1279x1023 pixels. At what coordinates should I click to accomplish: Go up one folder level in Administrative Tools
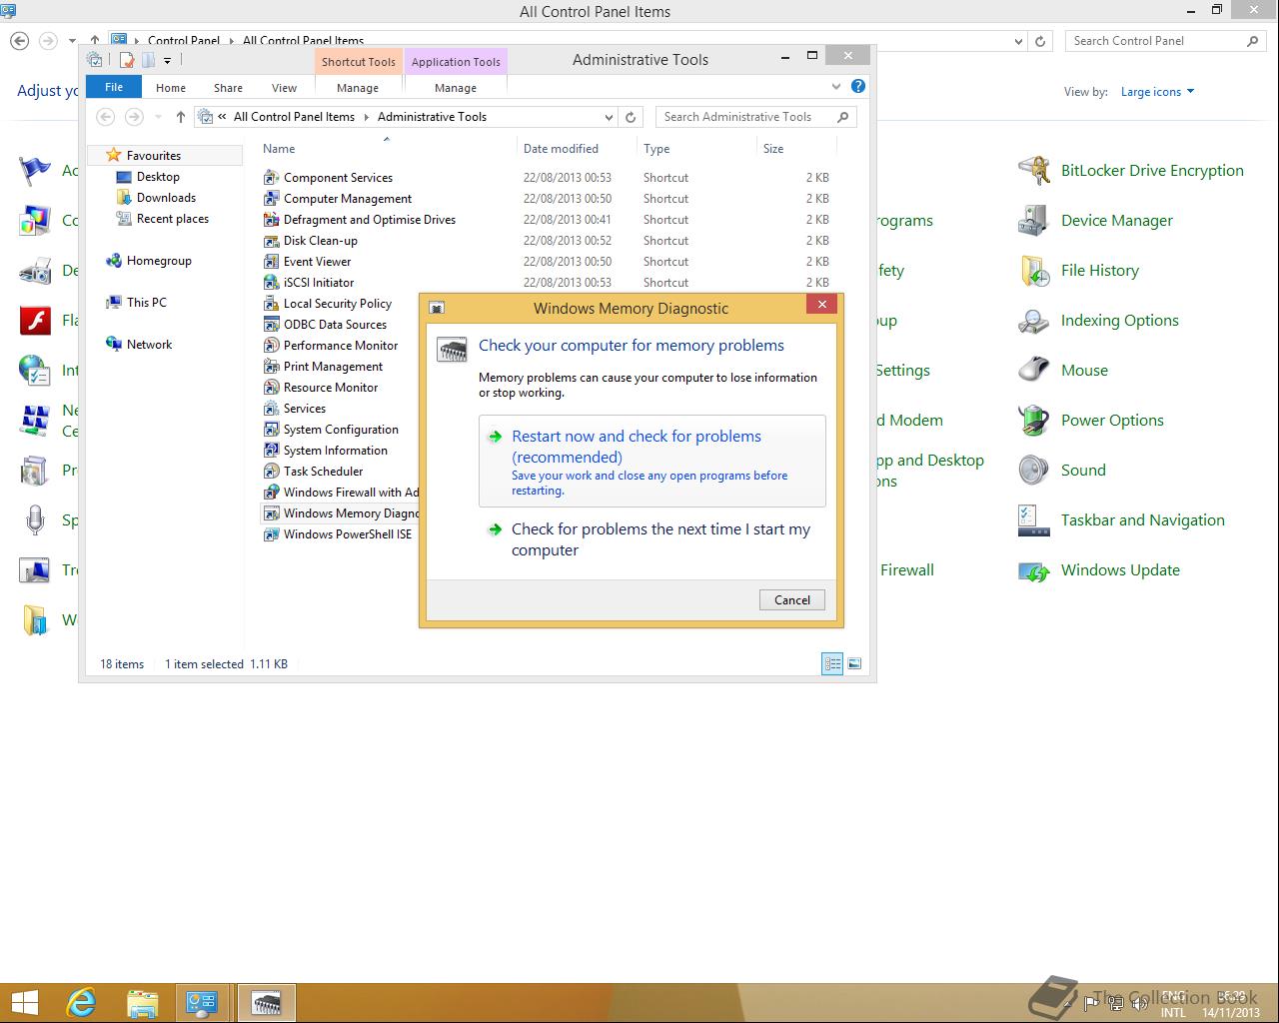point(181,117)
